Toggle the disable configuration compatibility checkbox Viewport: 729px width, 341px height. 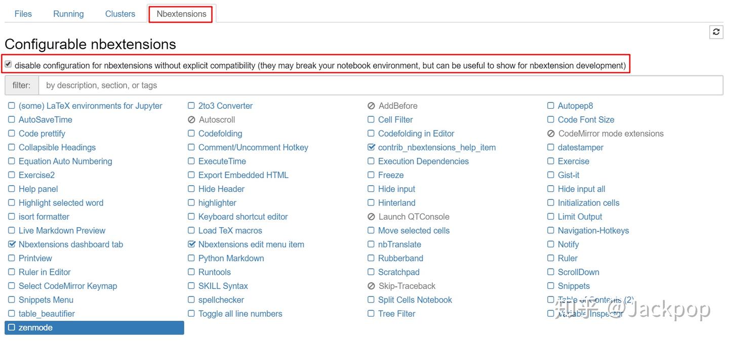pos(8,65)
